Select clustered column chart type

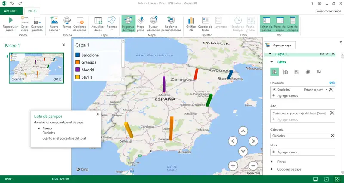(286, 72)
